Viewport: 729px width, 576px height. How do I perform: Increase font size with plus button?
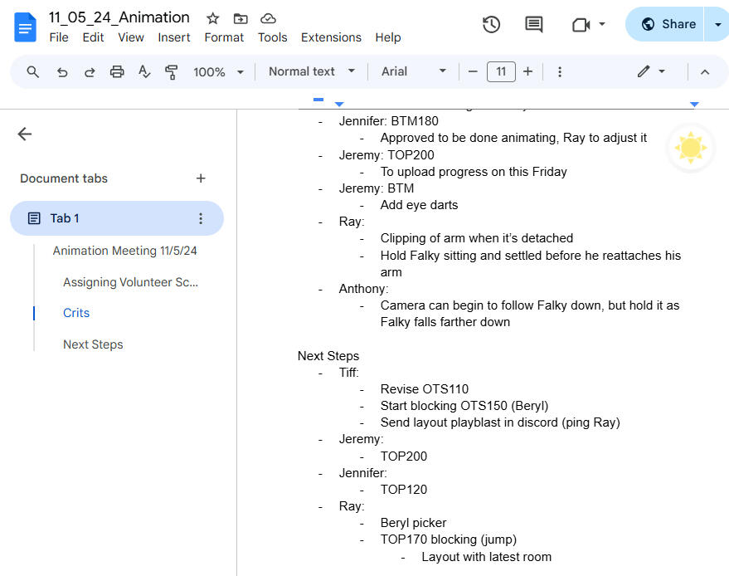[x=527, y=72]
